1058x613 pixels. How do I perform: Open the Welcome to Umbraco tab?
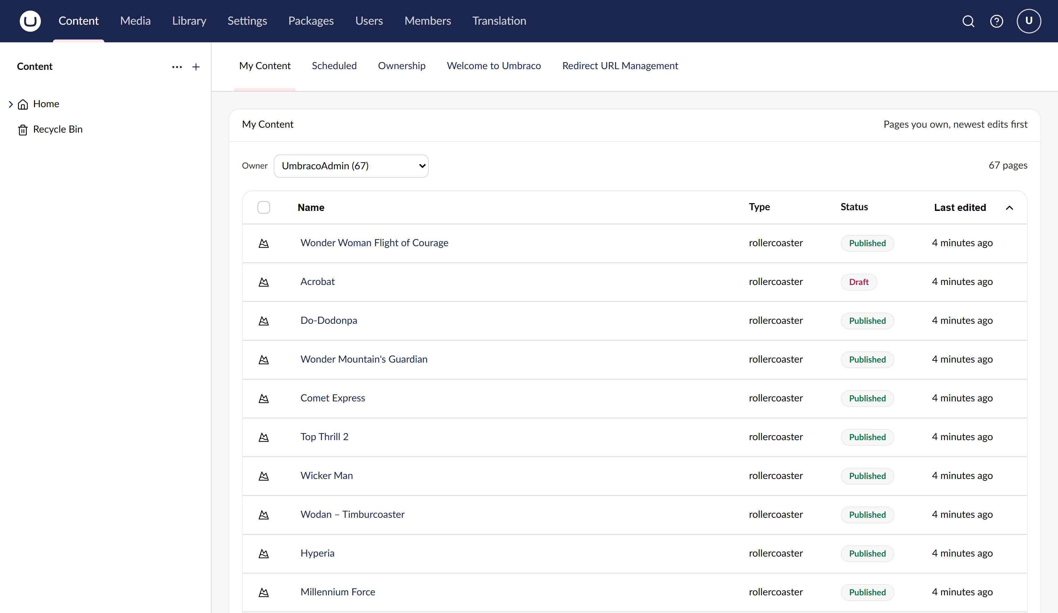494,66
